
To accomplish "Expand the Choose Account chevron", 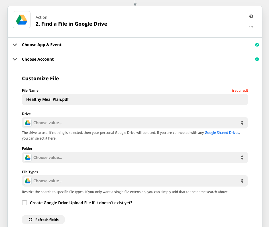I will coord(15,59).
